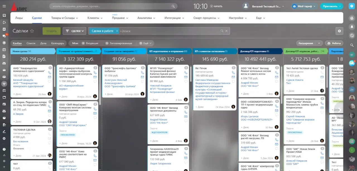The width and height of the screenshot is (357, 171).
Task: Open the Роботы button
Action: pyautogui.click(x=334, y=43)
